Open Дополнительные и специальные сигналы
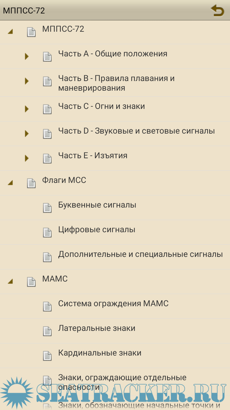 (x=140, y=254)
